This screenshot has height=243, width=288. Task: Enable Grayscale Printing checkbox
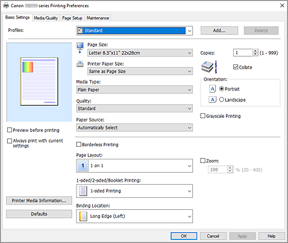(x=203, y=116)
